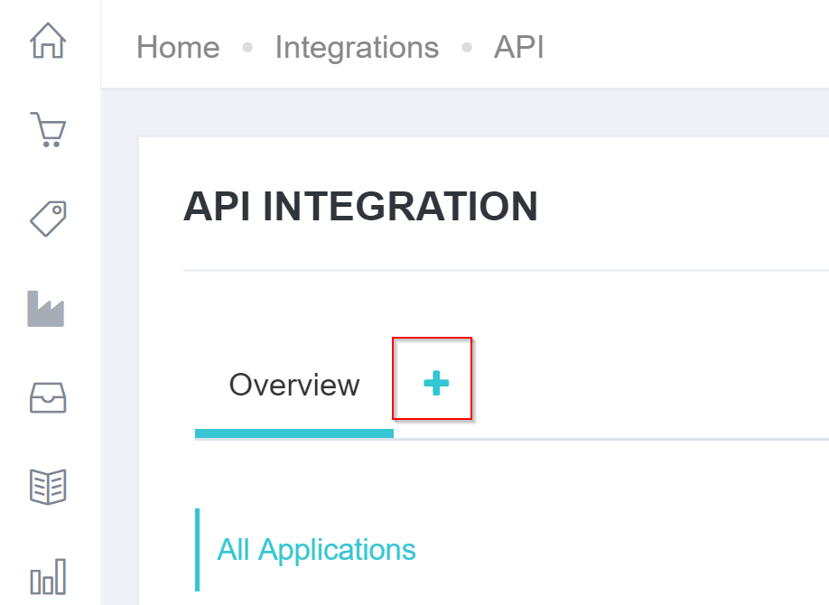
Task: Open reports with the column chart icon
Action: click(x=48, y=574)
